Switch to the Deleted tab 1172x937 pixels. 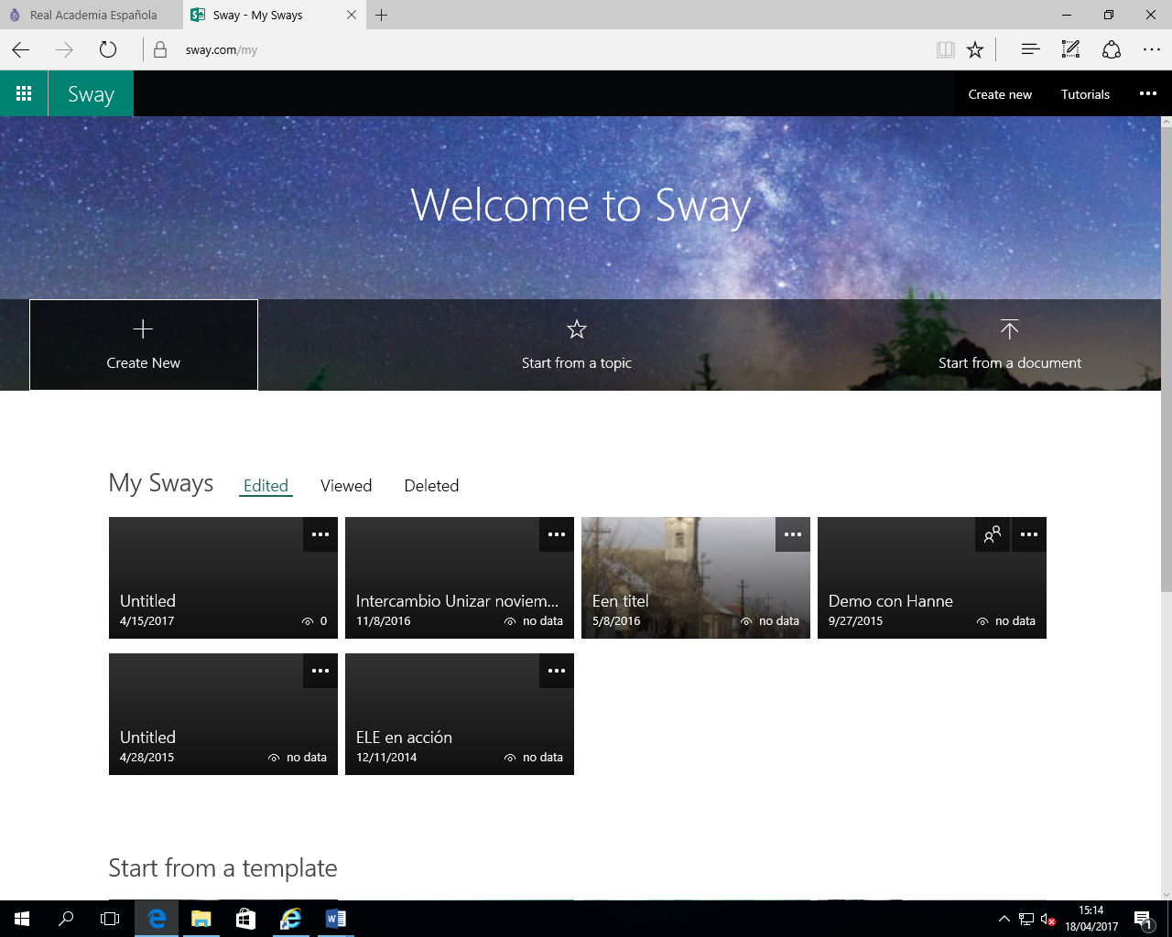coord(431,486)
